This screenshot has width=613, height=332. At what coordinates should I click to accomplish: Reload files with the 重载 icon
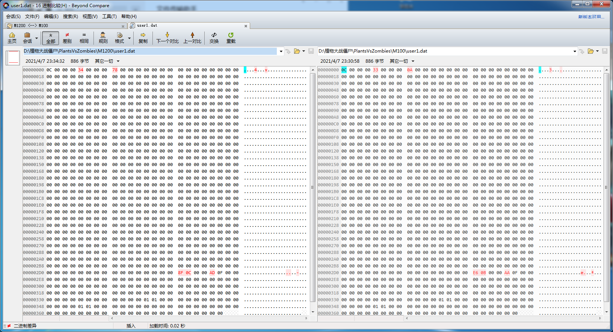click(x=231, y=38)
